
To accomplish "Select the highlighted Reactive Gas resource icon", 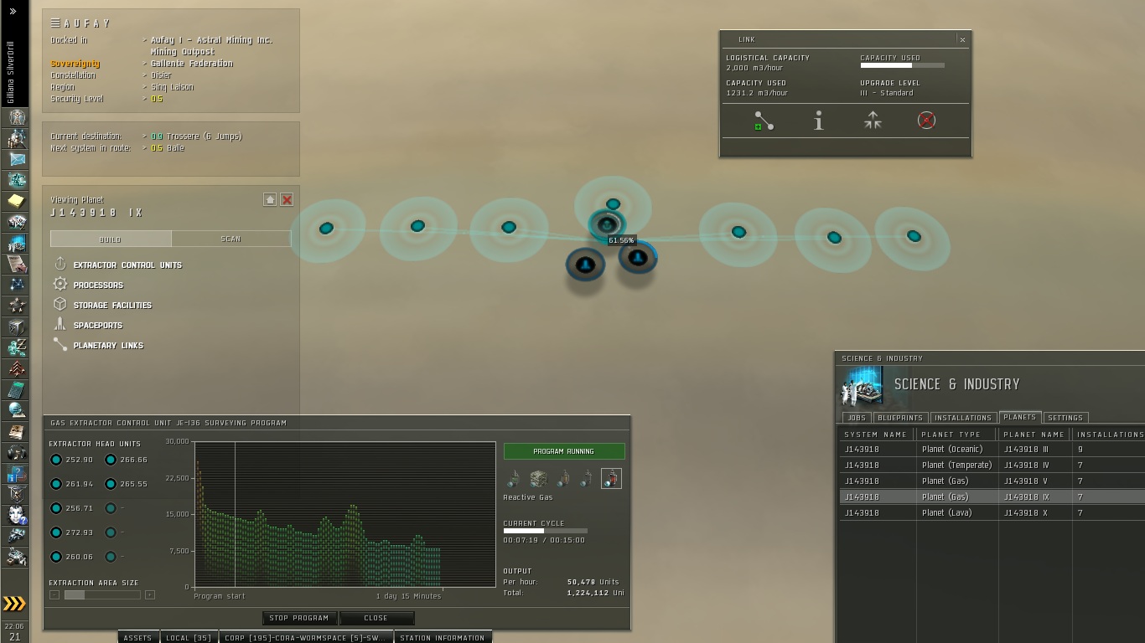I will pyautogui.click(x=611, y=479).
